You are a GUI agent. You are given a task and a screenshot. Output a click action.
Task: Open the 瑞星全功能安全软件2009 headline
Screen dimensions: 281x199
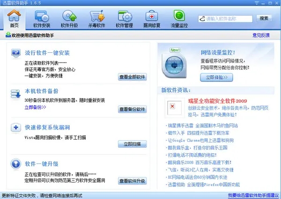point(217,101)
